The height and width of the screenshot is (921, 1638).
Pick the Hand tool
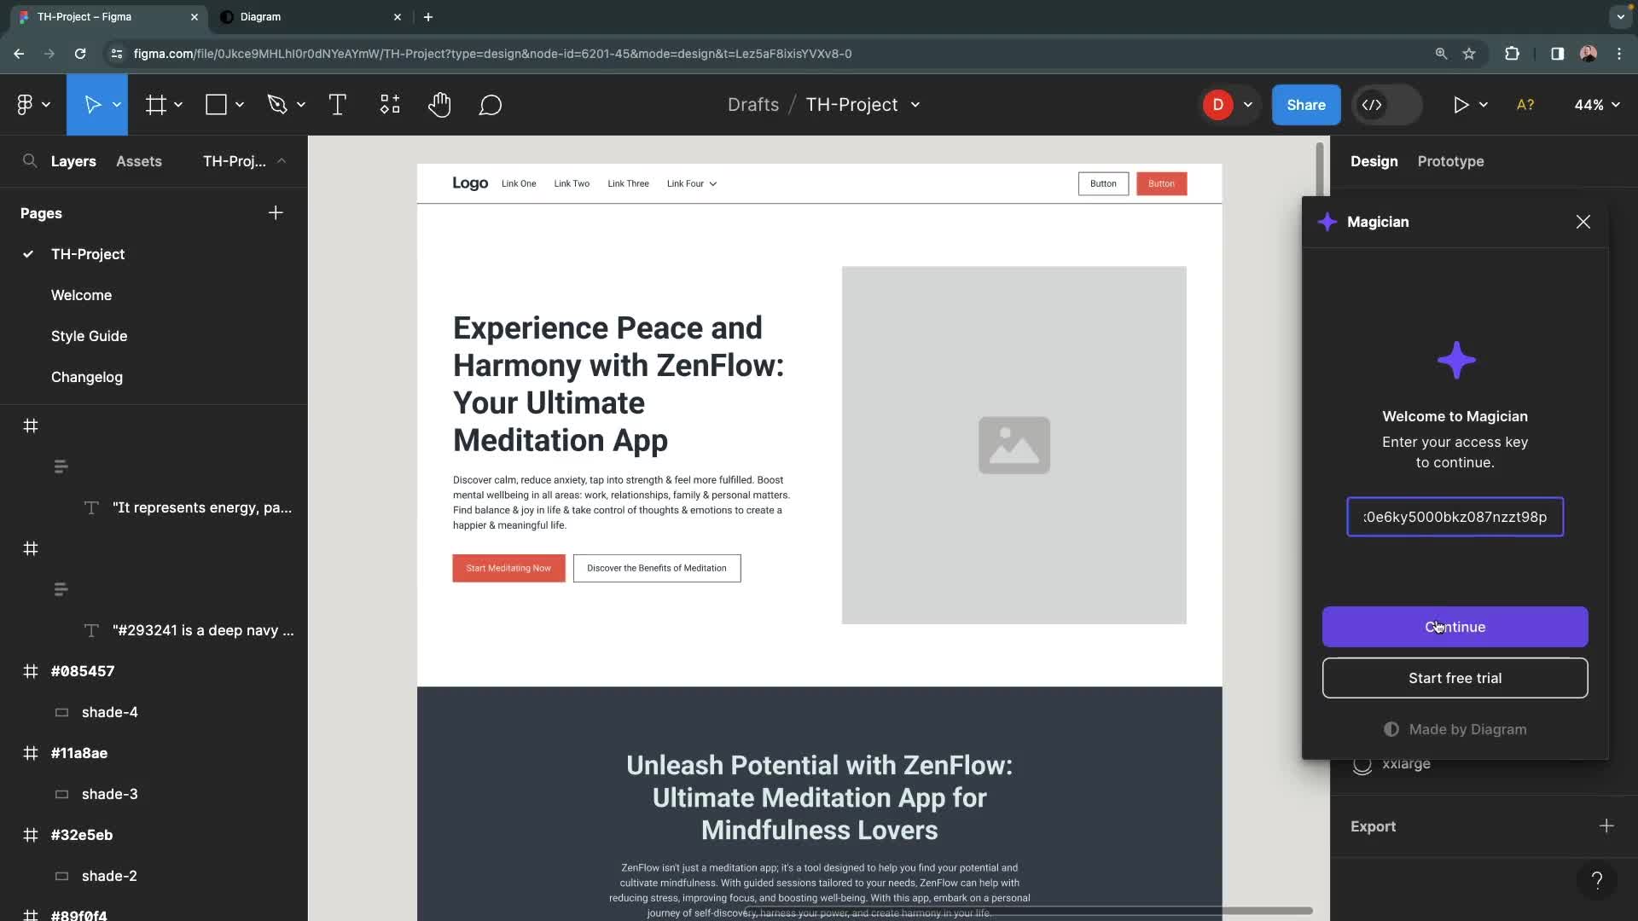[x=439, y=104]
